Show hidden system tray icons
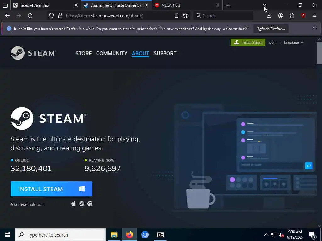This screenshot has height=241, width=322. tap(266, 235)
